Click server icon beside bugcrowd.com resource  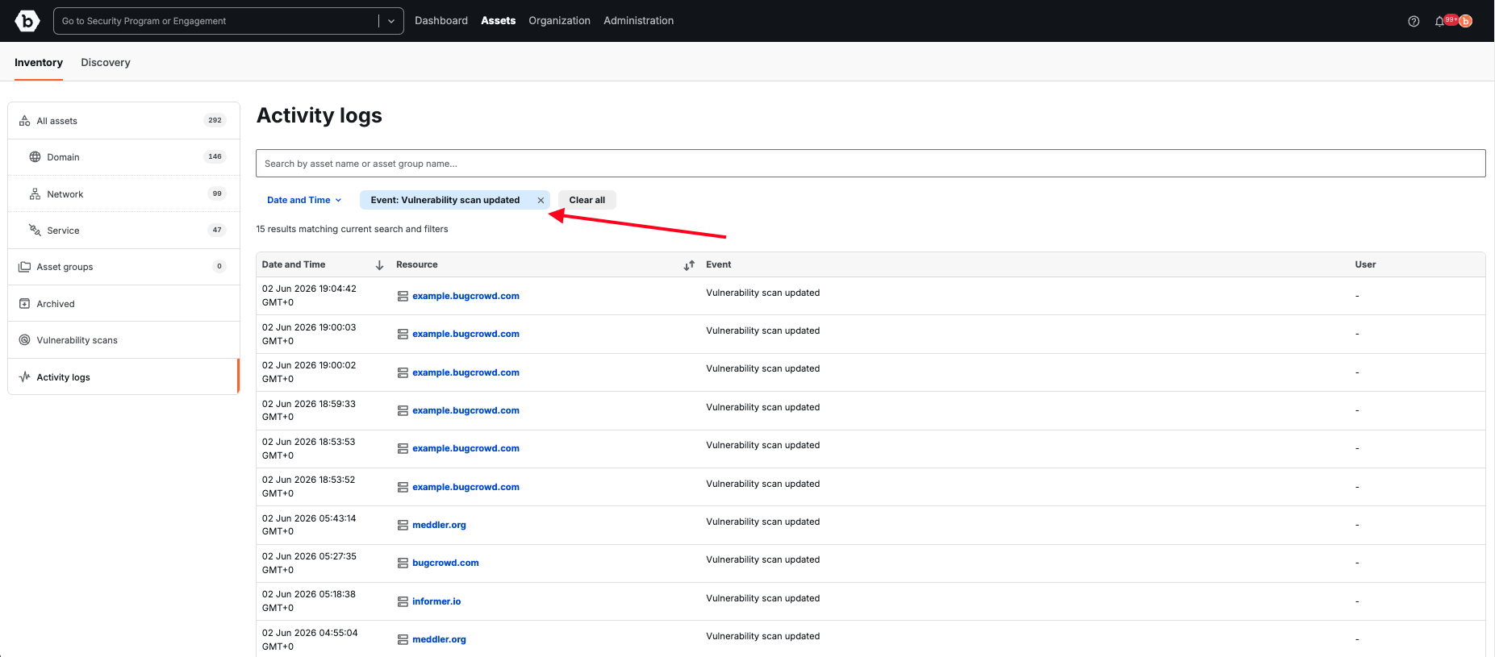point(403,563)
